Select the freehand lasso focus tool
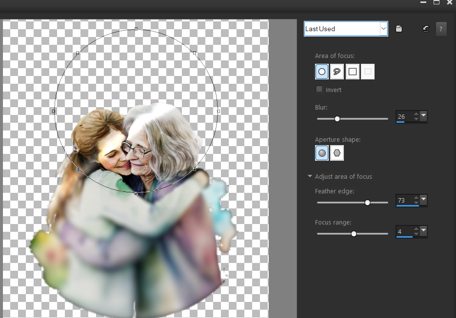This screenshot has width=456, height=318. tap(337, 72)
